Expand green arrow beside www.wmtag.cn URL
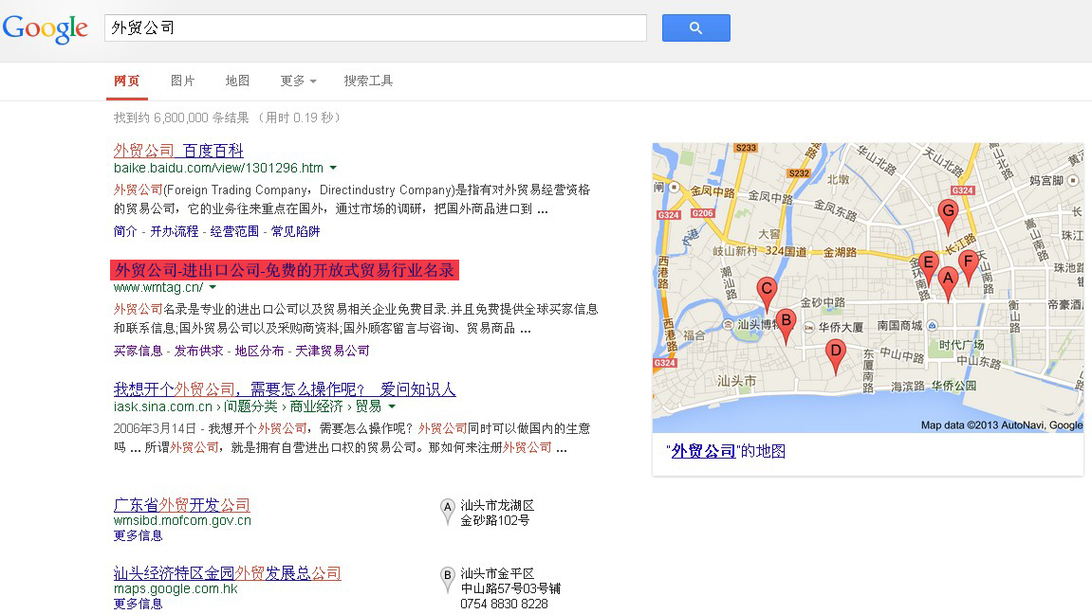The height and width of the screenshot is (614, 1092). 213,287
